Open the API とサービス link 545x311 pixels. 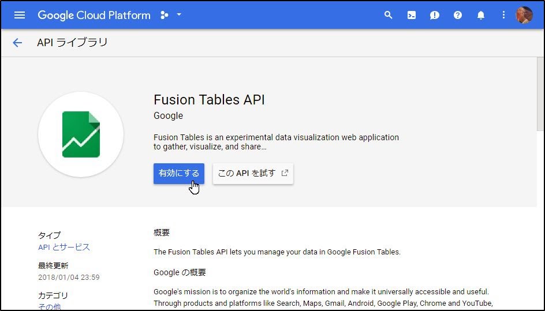64,247
